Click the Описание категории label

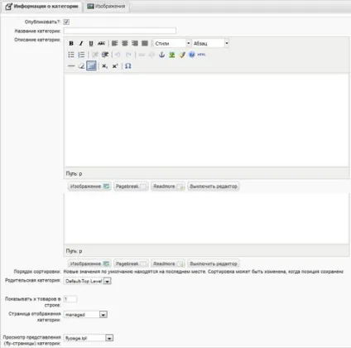click(x=37, y=40)
